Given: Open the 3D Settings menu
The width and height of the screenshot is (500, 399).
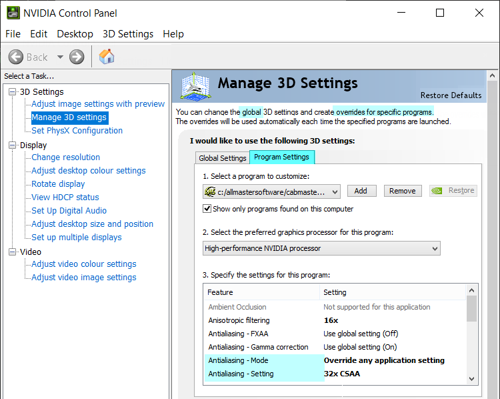Looking at the screenshot, I should 127,34.
